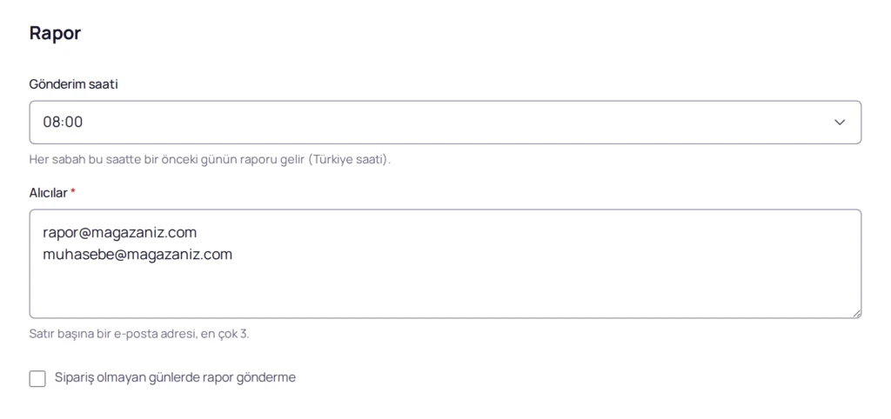
Task: Open the Gönderim saati dropdown showing 08:00
Action: coord(445,122)
